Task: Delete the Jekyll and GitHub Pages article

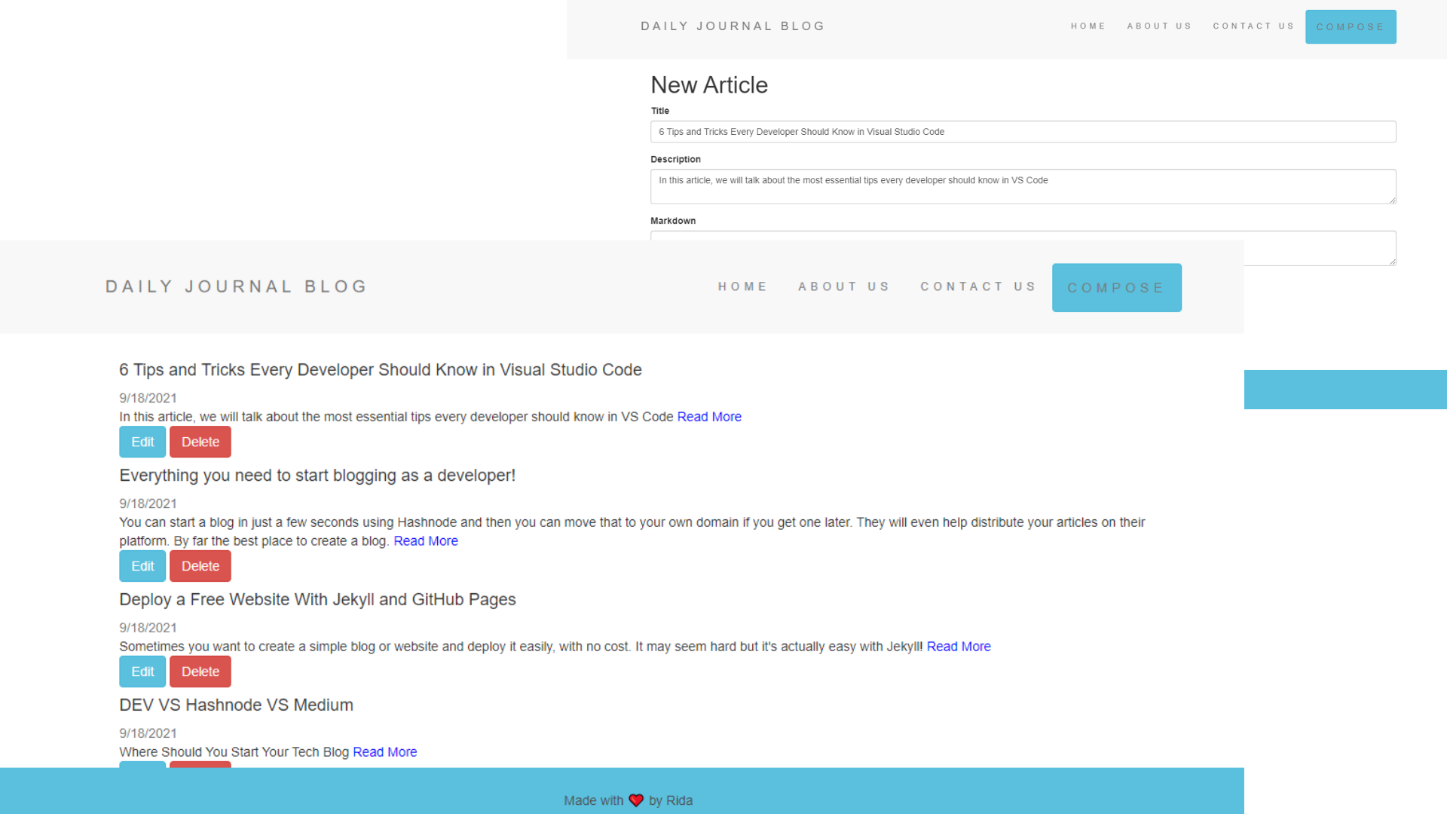Action: pos(200,672)
